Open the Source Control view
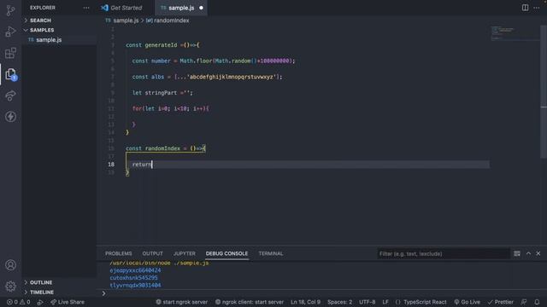The width and height of the screenshot is (547, 307). 10,10
